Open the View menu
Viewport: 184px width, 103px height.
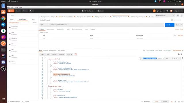(x=16, y=7)
